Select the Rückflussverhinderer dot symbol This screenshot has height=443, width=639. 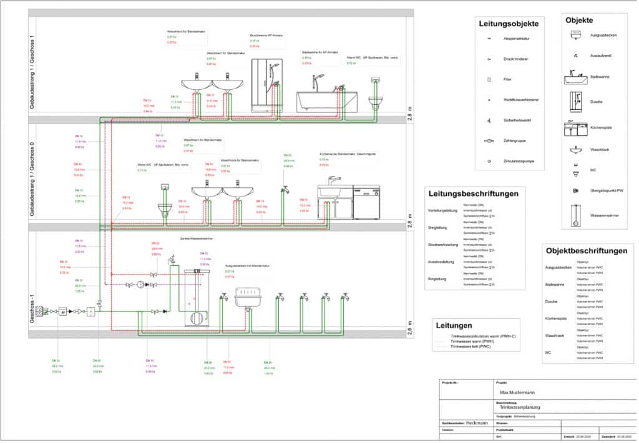pyautogui.click(x=489, y=100)
